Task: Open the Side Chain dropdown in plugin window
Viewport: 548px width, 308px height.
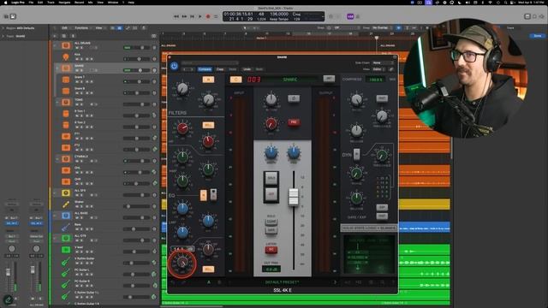Action: click(x=383, y=62)
